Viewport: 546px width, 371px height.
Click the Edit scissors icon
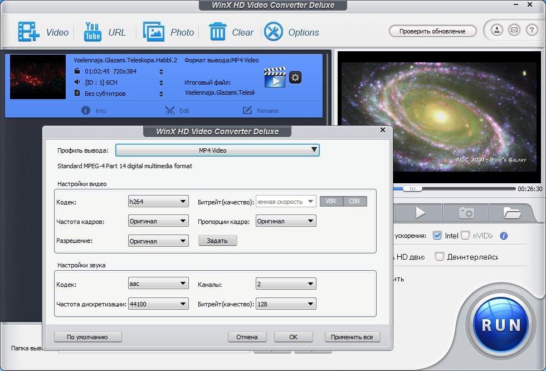[169, 111]
